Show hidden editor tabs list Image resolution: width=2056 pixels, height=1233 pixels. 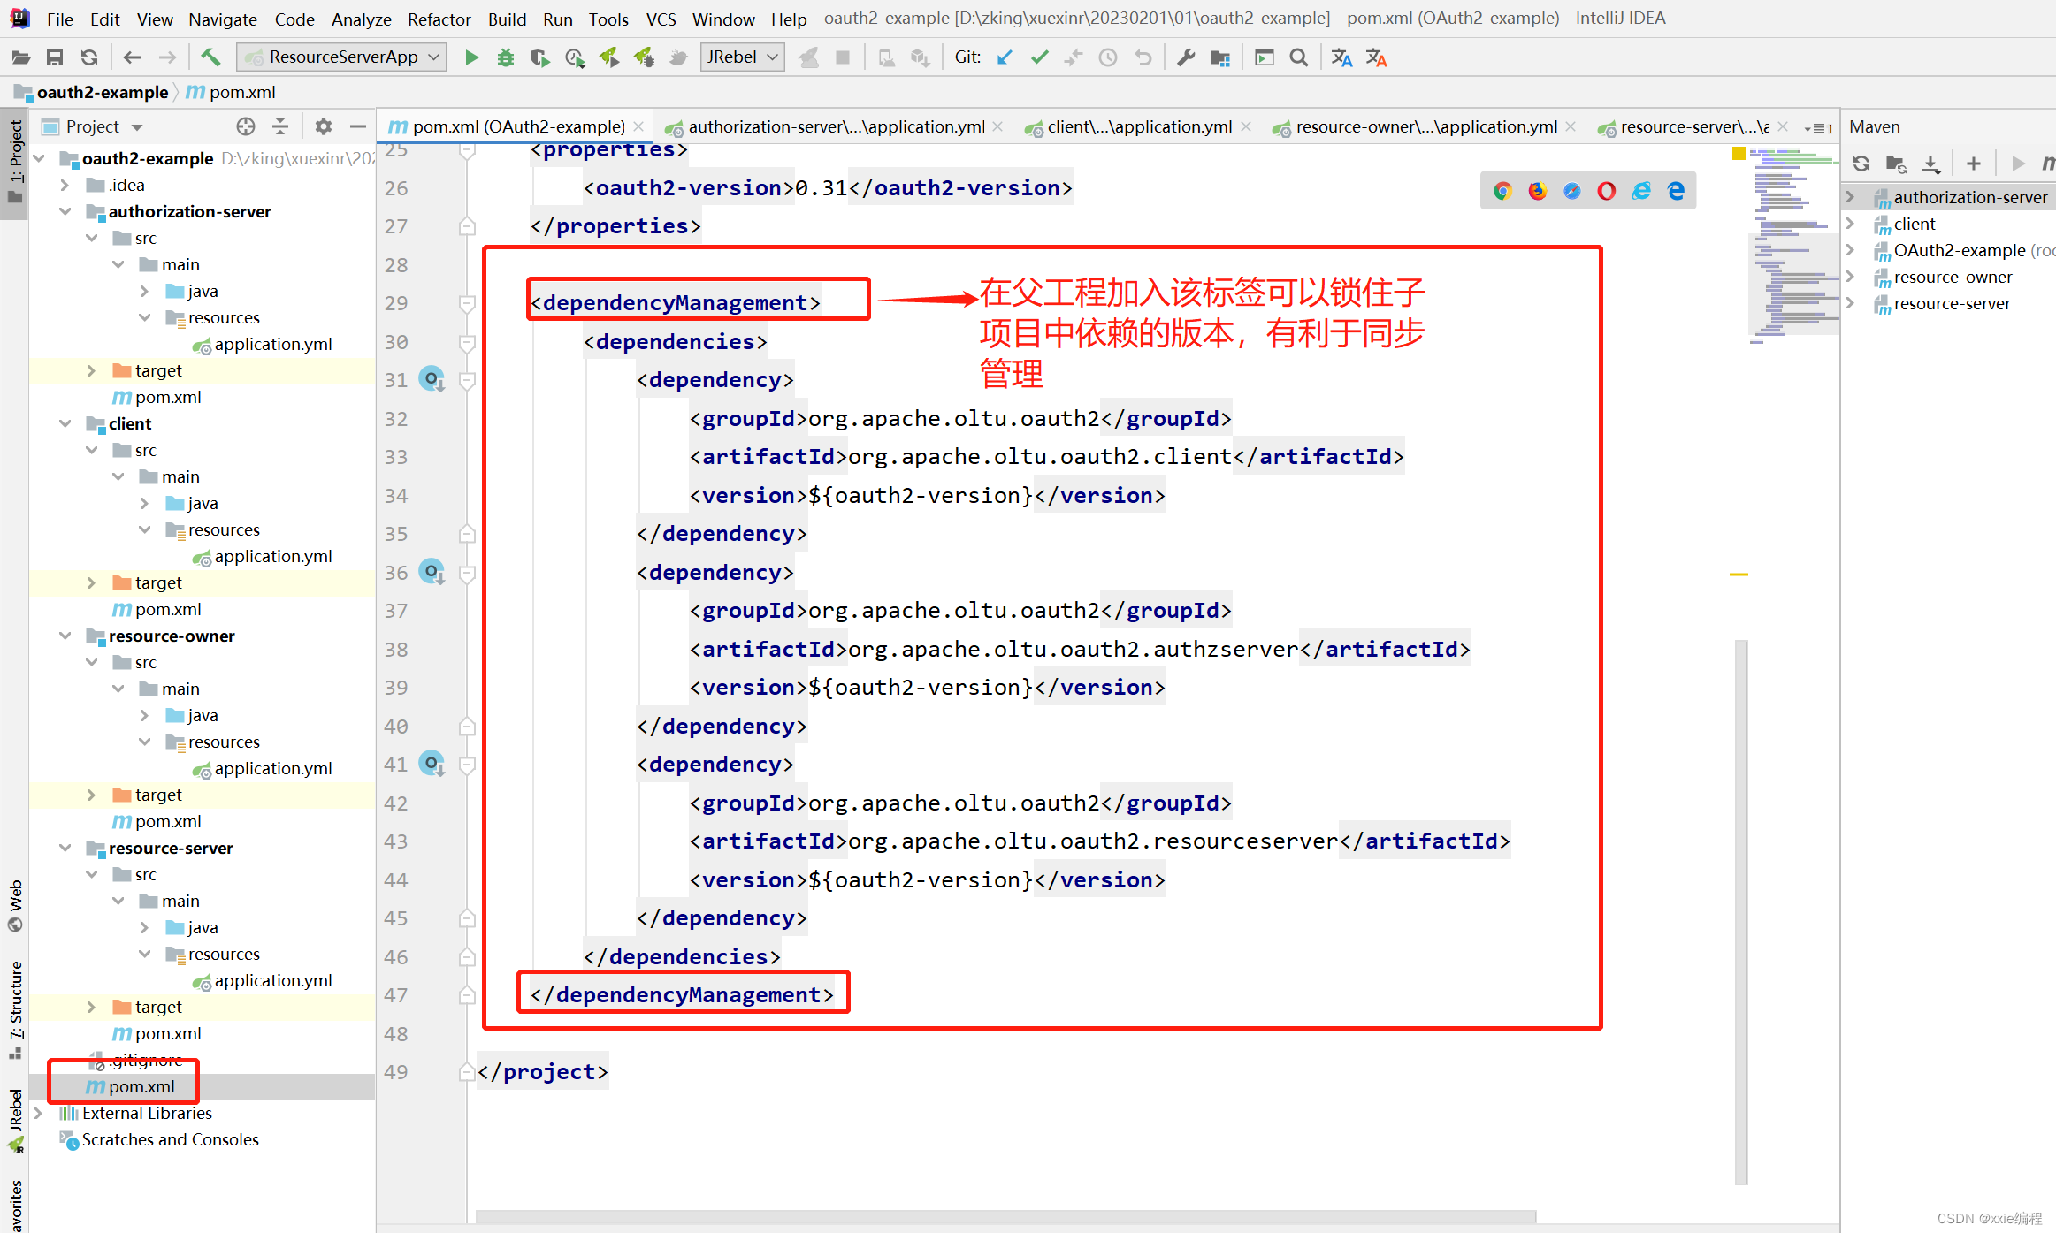click(1818, 127)
